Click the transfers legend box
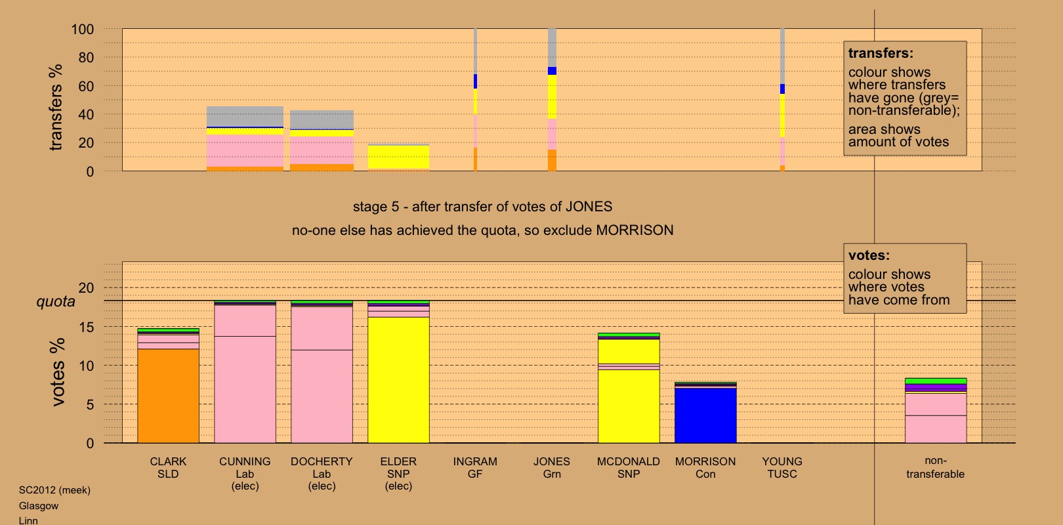The height and width of the screenshot is (525, 1063). pos(904,98)
